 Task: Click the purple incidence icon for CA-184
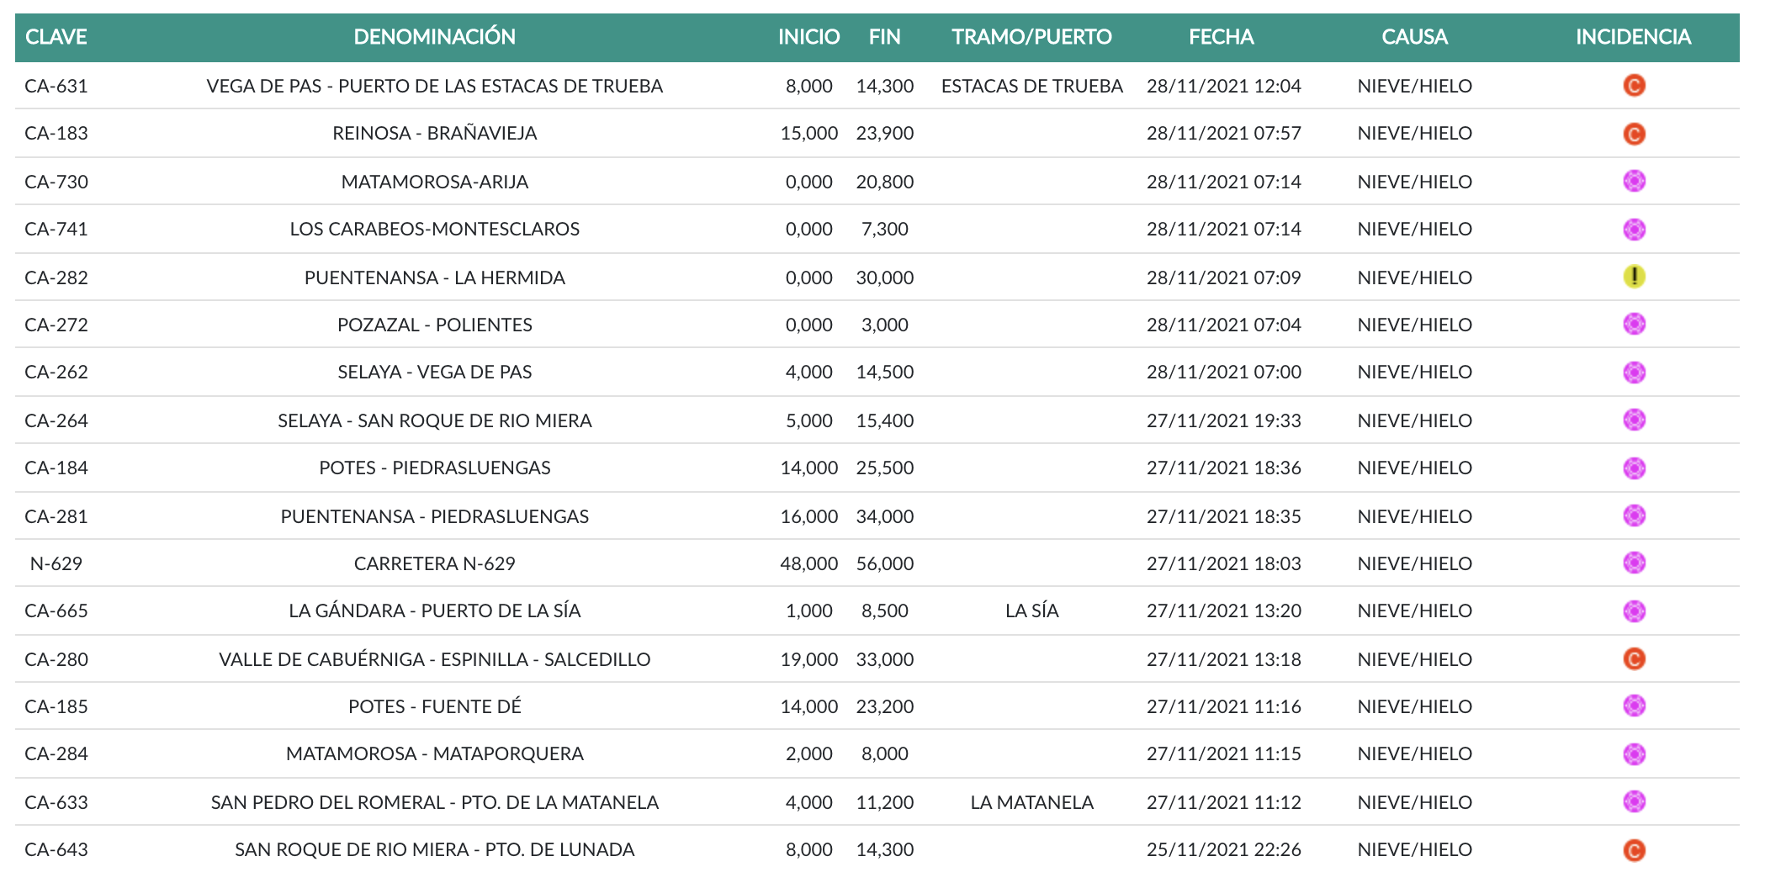[1633, 468]
